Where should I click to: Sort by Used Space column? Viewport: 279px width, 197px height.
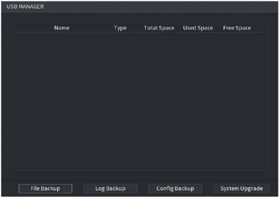198,28
